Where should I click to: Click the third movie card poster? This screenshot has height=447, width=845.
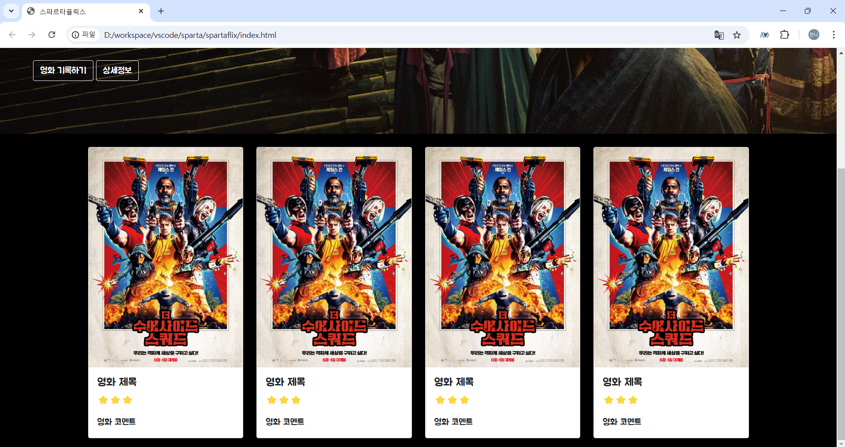503,257
